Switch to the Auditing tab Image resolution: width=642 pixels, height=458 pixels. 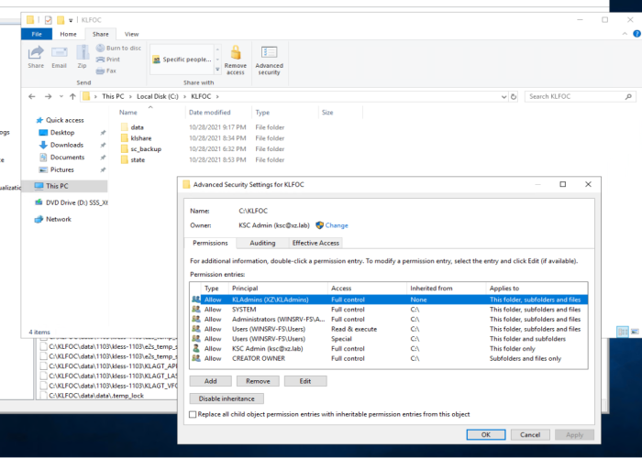[262, 243]
